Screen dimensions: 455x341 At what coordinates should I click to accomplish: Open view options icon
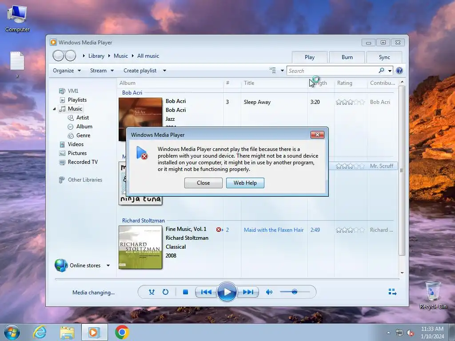[x=272, y=70]
